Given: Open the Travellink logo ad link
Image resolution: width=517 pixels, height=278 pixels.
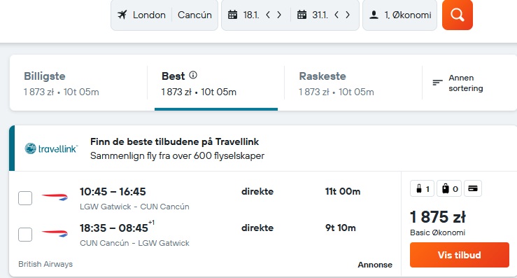Looking at the screenshot, I should tap(52, 148).
